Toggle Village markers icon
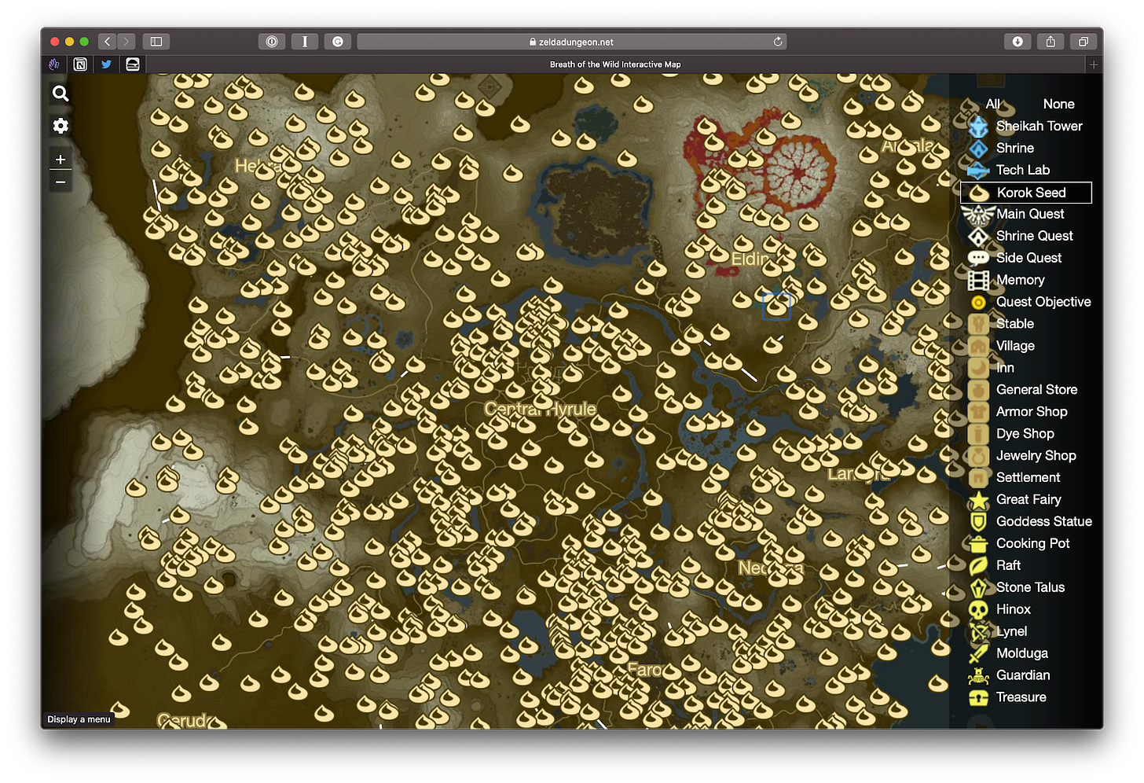The height and width of the screenshot is (783, 1144). pyautogui.click(x=978, y=346)
